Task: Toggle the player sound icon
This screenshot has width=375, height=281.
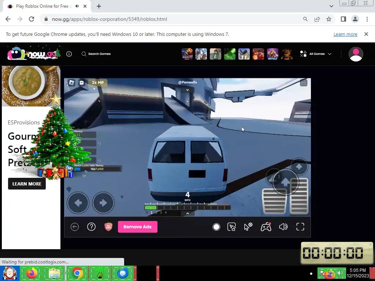Action: tap(283, 227)
